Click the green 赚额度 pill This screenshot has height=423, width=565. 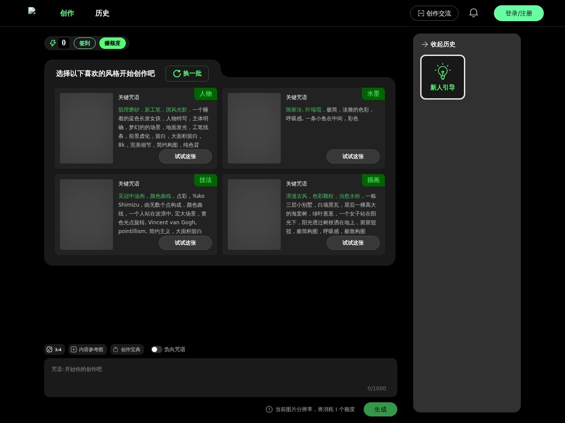coord(112,43)
